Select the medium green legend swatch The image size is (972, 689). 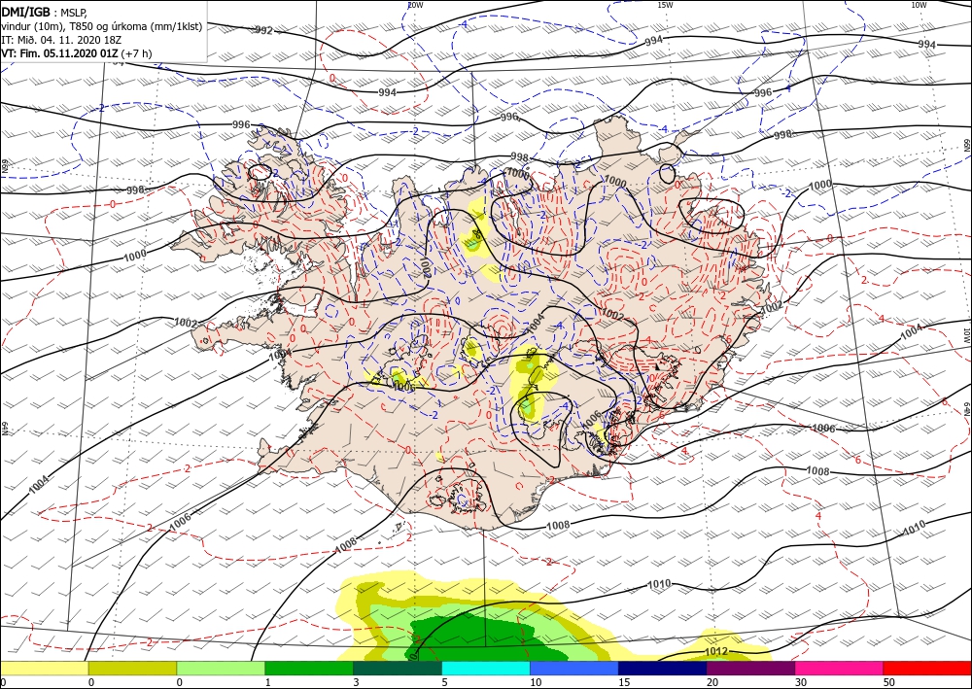[309, 668]
